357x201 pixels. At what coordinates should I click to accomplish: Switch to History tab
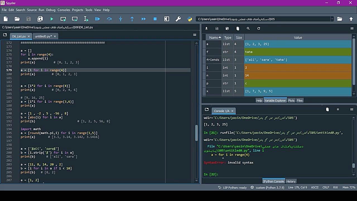click(x=291, y=181)
